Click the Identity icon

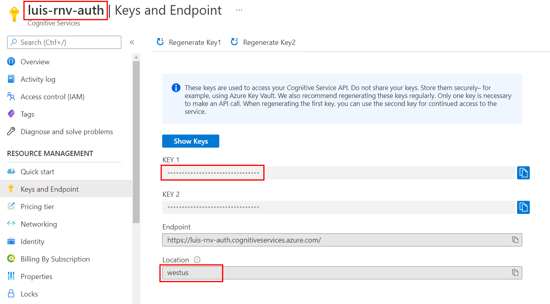tap(11, 241)
